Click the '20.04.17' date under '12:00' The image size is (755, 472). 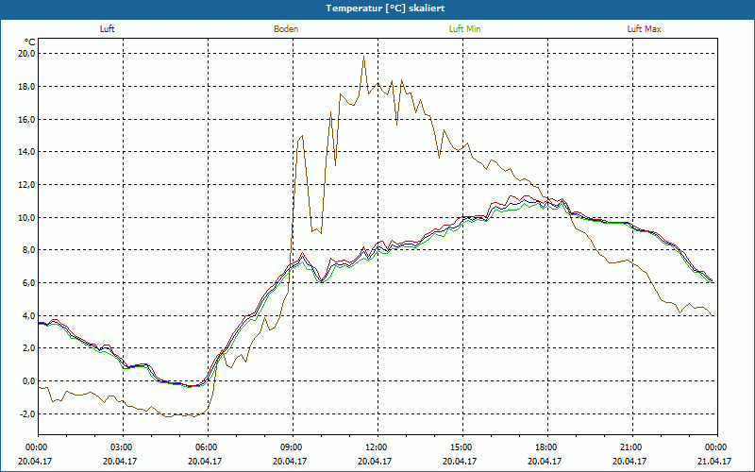[375, 461]
